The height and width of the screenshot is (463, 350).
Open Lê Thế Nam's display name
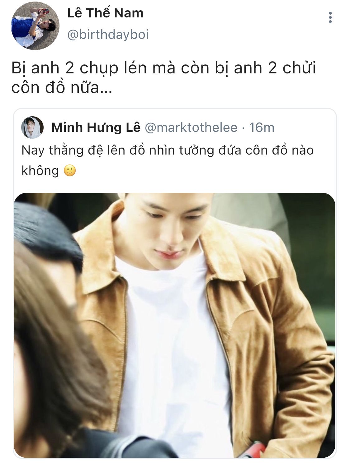coord(105,13)
